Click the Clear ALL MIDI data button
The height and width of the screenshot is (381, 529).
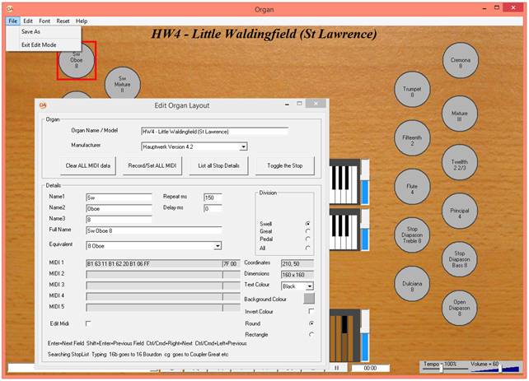(x=88, y=165)
